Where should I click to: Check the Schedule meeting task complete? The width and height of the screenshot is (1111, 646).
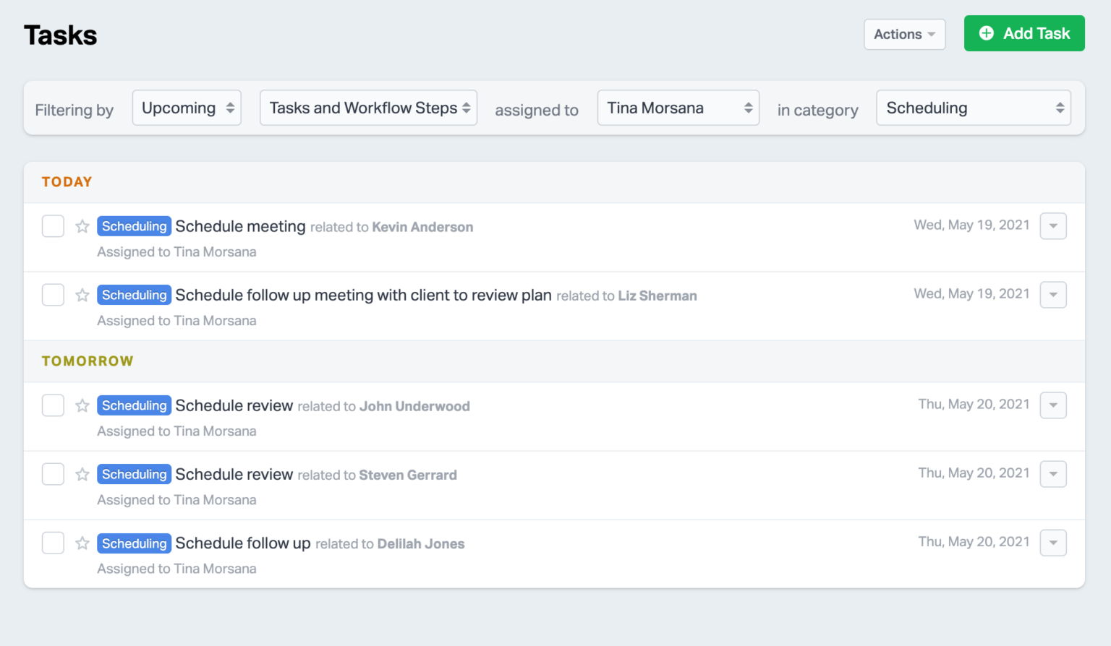(53, 226)
